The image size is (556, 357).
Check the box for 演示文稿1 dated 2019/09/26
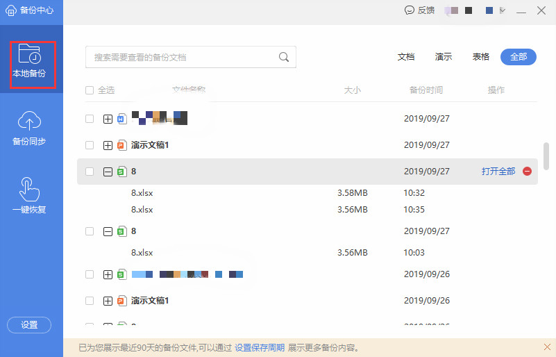tap(90, 301)
